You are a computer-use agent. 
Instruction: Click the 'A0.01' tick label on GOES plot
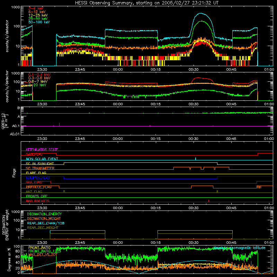pyautogui.click(x=15, y=134)
